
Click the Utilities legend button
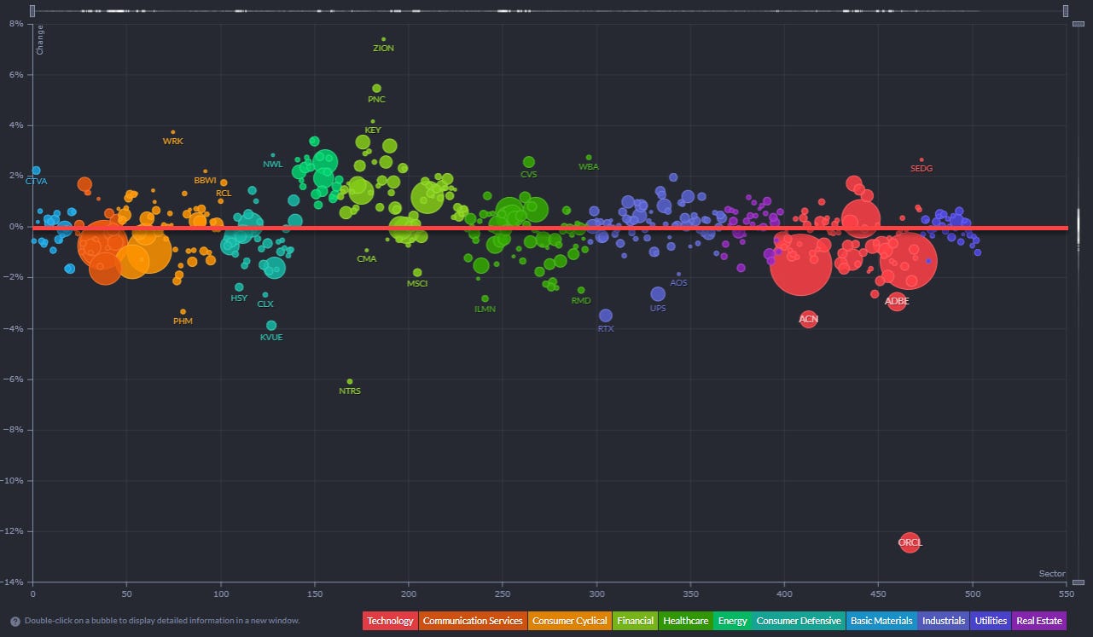(990, 621)
